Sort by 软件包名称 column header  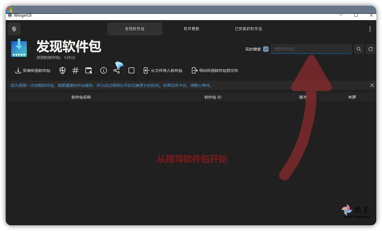click(x=81, y=97)
